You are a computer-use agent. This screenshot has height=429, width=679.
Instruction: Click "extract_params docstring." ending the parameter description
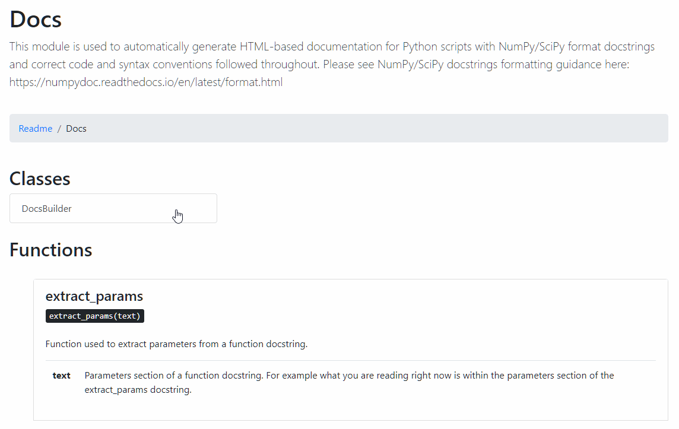138,390
